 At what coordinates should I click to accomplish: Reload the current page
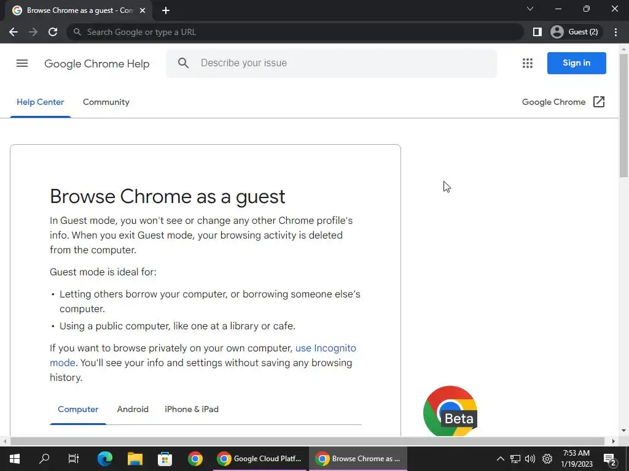(x=53, y=32)
